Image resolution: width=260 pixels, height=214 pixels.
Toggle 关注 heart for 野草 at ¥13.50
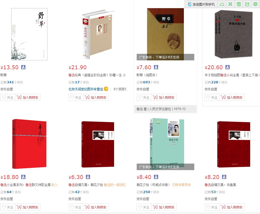[8, 97]
